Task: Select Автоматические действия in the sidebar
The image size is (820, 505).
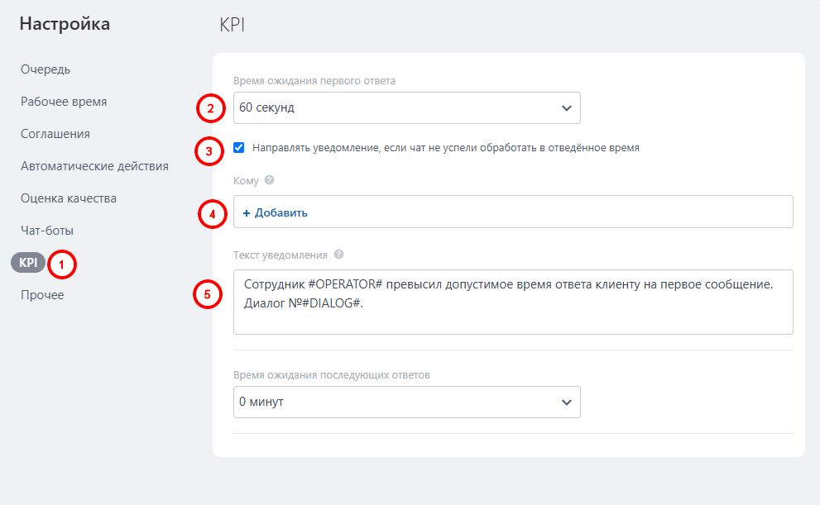Action: pos(94,165)
